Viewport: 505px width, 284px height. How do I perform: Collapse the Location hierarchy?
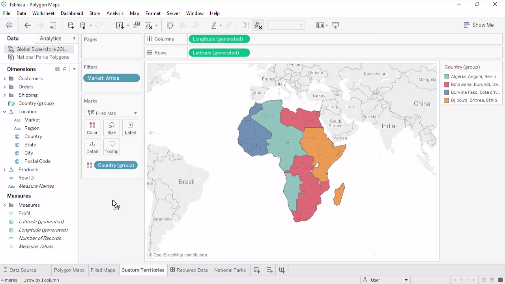5,112
